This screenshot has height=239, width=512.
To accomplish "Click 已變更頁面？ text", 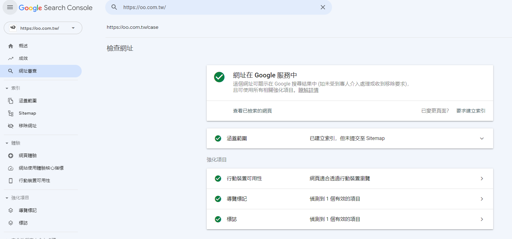I will point(435,111).
